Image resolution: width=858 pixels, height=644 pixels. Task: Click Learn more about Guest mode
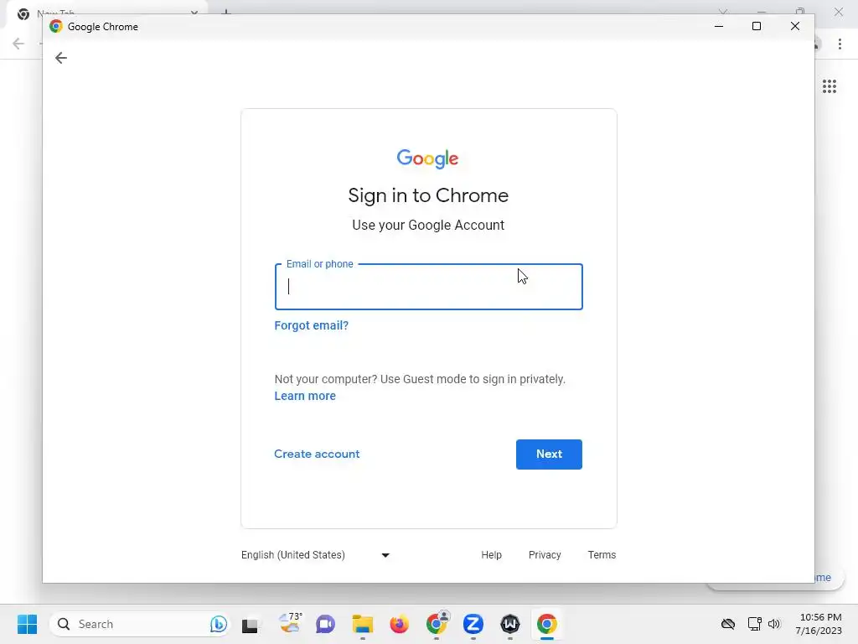coord(305,396)
